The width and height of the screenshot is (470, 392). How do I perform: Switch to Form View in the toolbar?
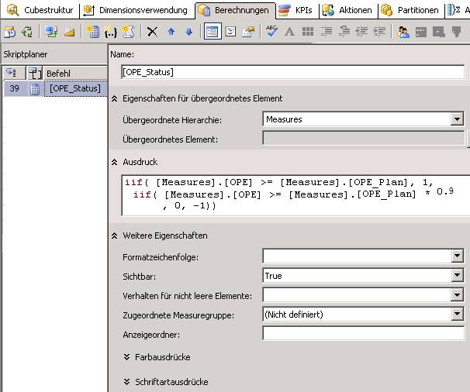(x=212, y=32)
